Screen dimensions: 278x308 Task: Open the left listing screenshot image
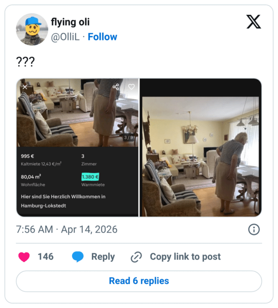click(78, 147)
